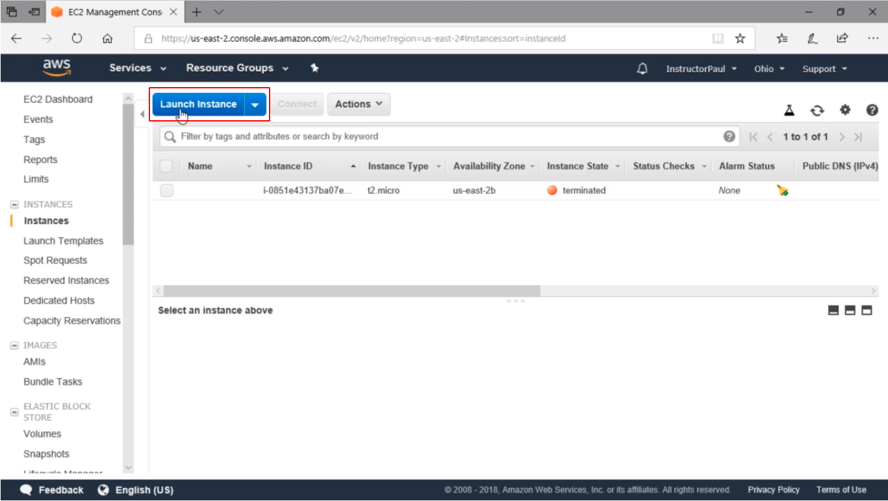Click the Feedback button
This screenshot has height=501, width=888.
point(52,490)
